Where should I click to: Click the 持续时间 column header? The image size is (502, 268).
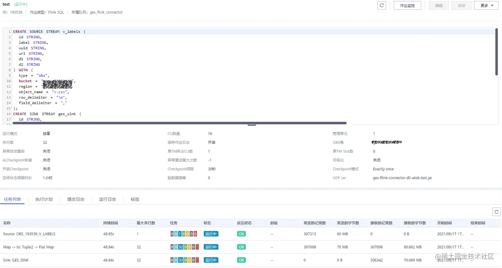[x=111, y=223]
